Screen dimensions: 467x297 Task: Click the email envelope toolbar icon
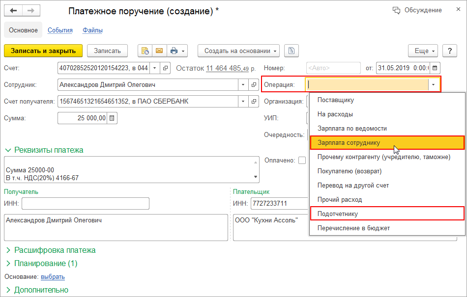click(159, 51)
